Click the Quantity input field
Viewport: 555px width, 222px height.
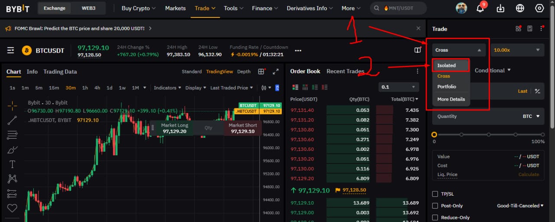[x=488, y=116]
